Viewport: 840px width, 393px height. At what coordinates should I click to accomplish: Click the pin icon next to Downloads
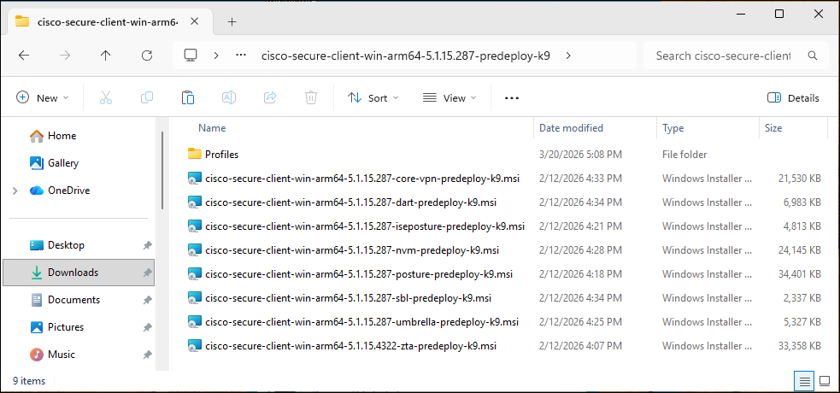point(147,273)
